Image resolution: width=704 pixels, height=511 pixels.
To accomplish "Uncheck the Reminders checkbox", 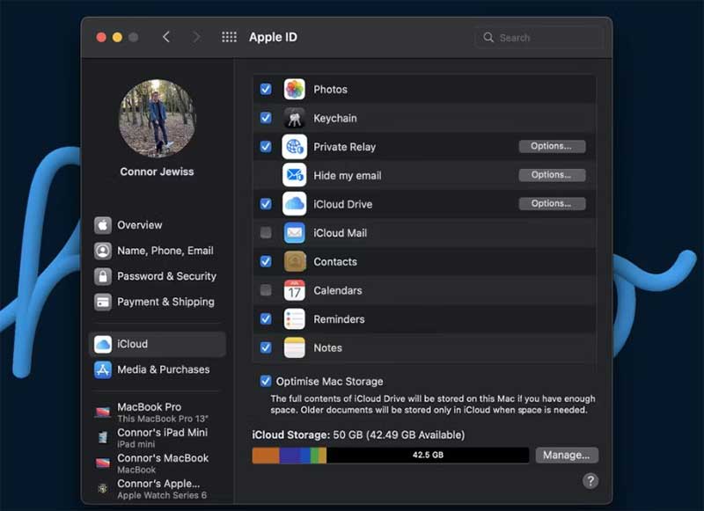I will 266,319.
